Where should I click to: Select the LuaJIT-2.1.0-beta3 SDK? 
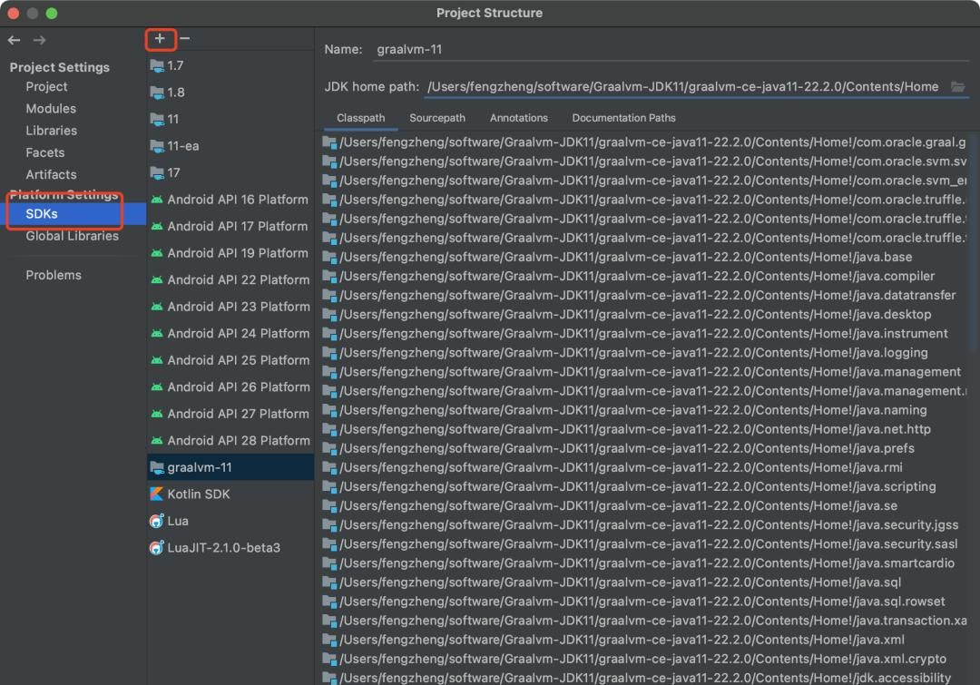coord(223,548)
